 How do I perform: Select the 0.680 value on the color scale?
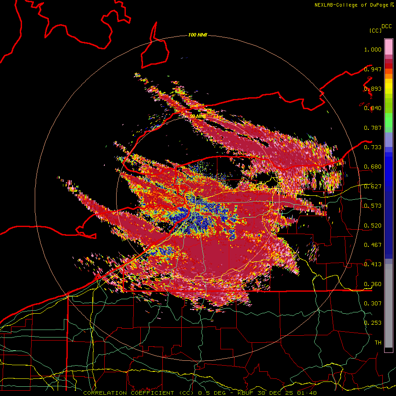(x=373, y=167)
